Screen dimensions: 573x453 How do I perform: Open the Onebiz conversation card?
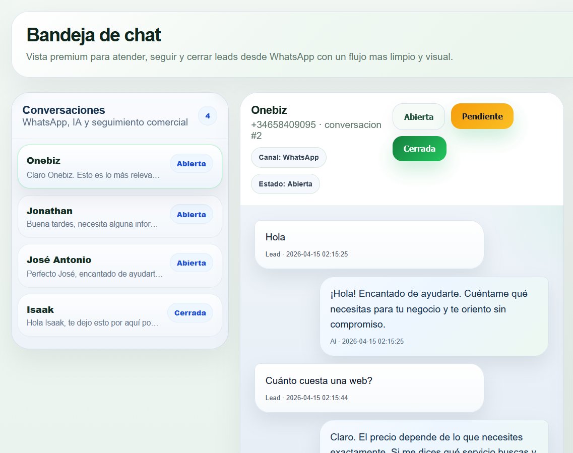pos(120,167)
